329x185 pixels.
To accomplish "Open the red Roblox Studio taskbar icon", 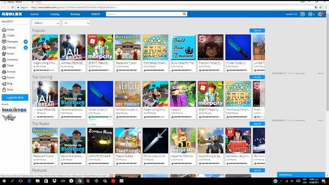I will pos(113,181).
